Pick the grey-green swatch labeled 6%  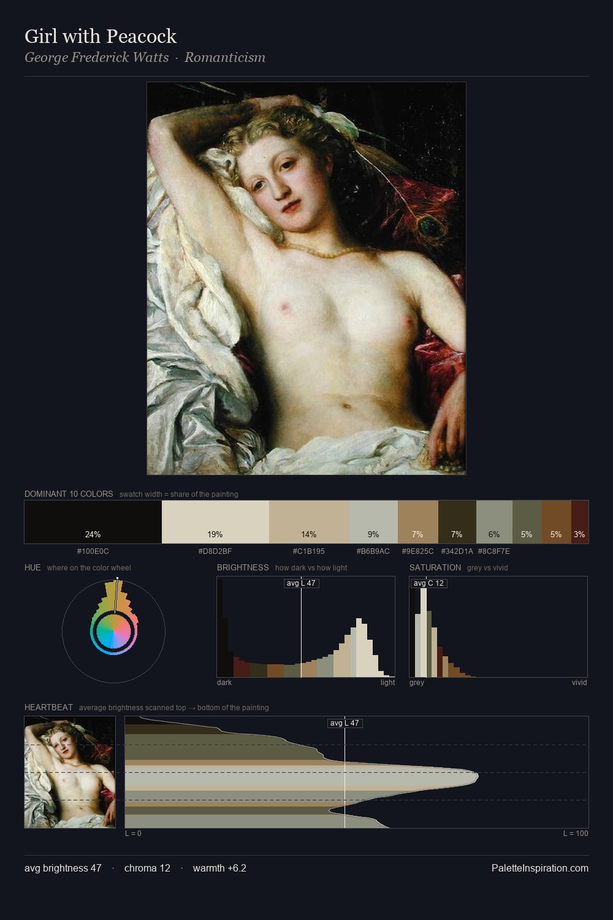(x=494, y=522)
